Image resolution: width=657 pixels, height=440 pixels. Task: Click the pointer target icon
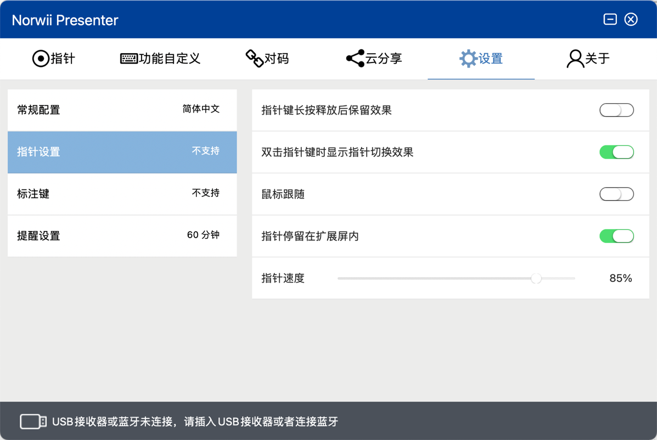41,59
